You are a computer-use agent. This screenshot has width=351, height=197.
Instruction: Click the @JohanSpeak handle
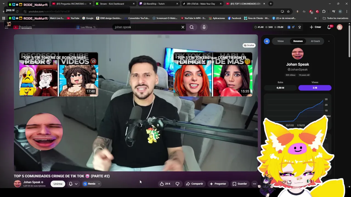298,69
